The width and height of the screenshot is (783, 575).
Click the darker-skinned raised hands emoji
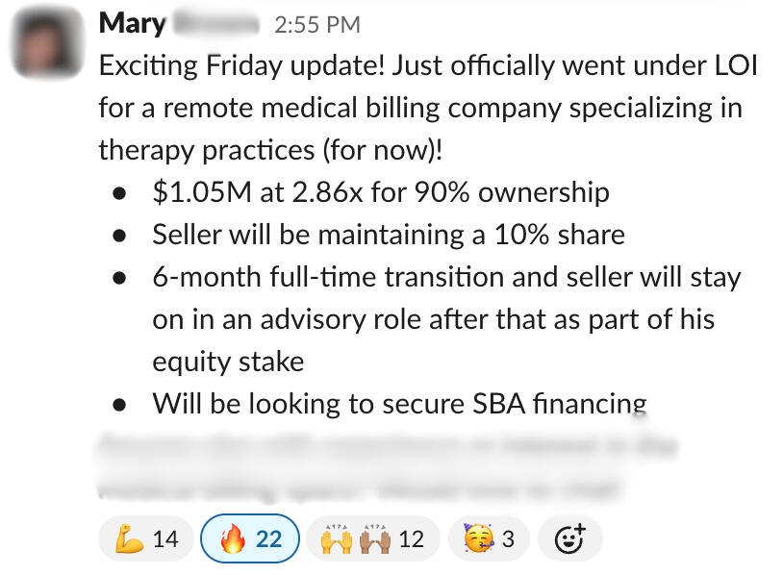(374, 538)
